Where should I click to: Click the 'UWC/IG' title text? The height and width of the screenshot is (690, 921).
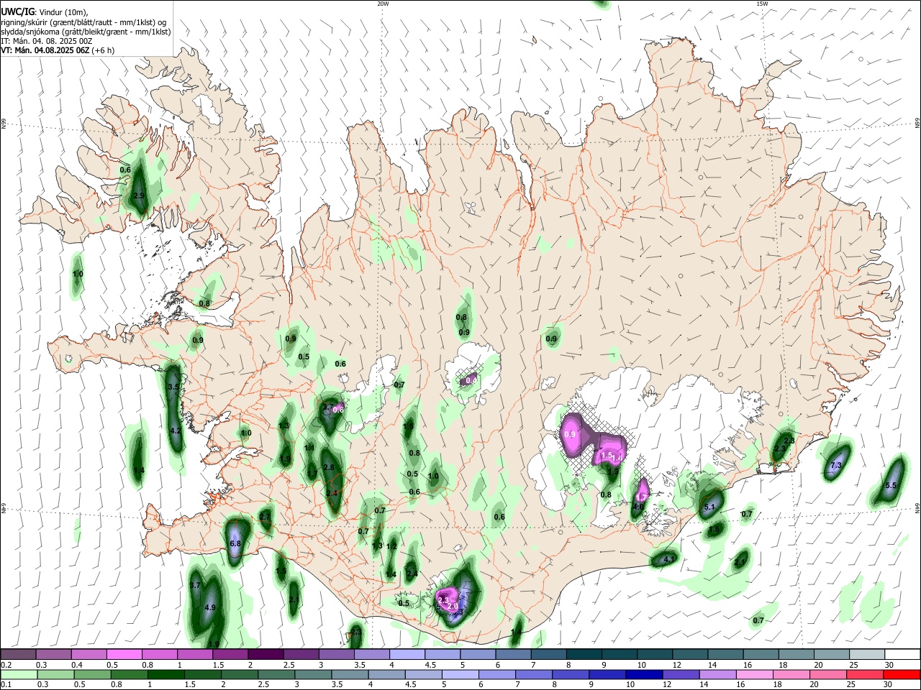click(17, 11)
